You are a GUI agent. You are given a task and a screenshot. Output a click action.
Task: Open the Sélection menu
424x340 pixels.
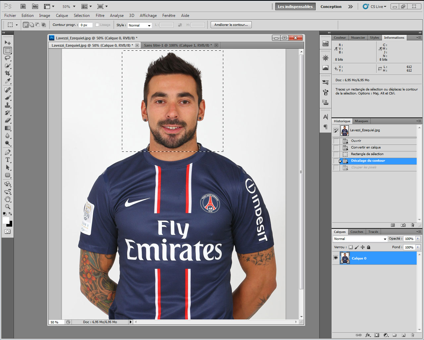pyautogui.click(x=82, y=16)
